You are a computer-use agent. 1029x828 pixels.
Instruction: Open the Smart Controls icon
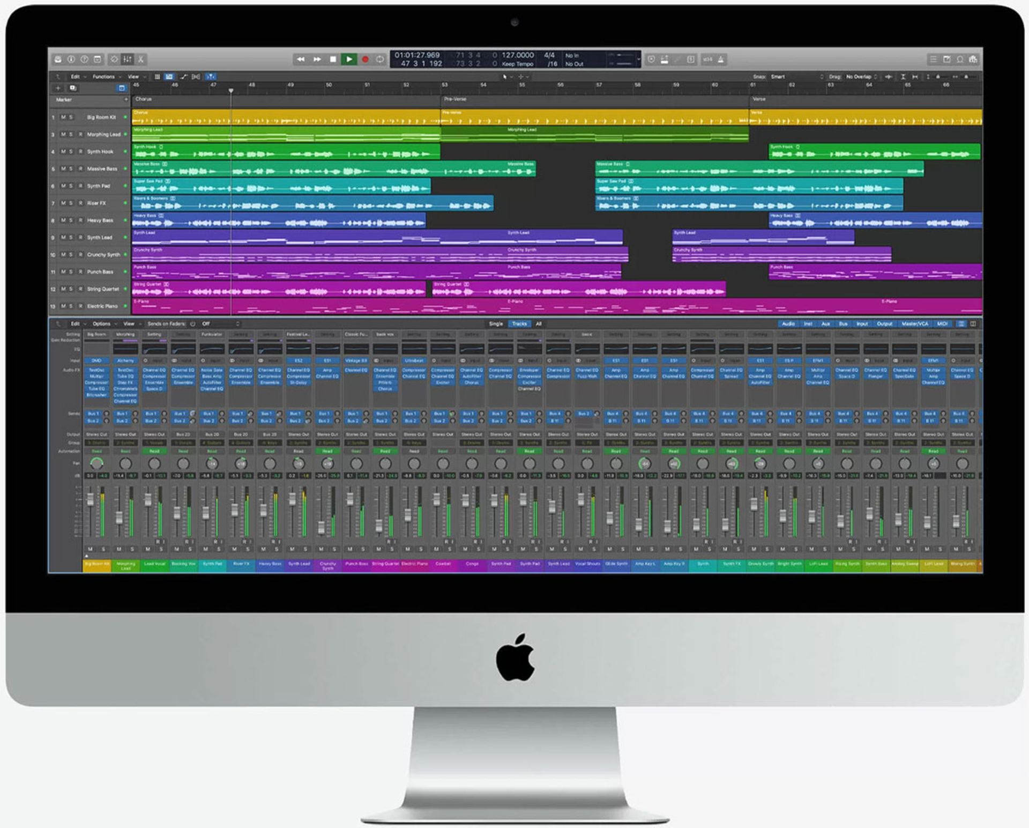(114, 60)
